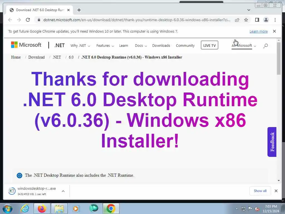
Task: Click the Microsoft logo
Action: click(26, 45)
